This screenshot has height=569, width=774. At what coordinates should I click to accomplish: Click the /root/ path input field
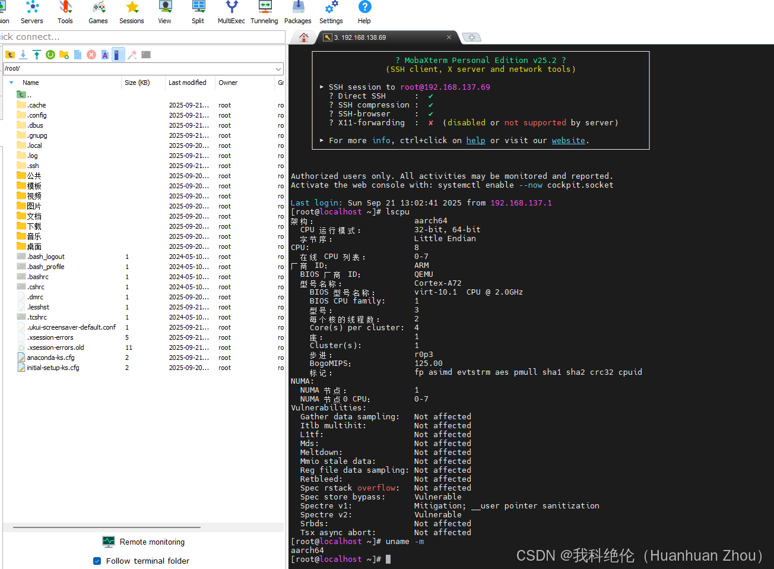(x=139, y=69)
